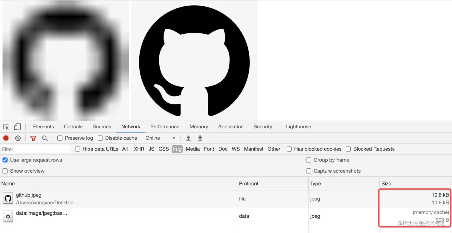452x233 pixels.
Task: Filter requests by XHR
Action: tap(139, 149)
